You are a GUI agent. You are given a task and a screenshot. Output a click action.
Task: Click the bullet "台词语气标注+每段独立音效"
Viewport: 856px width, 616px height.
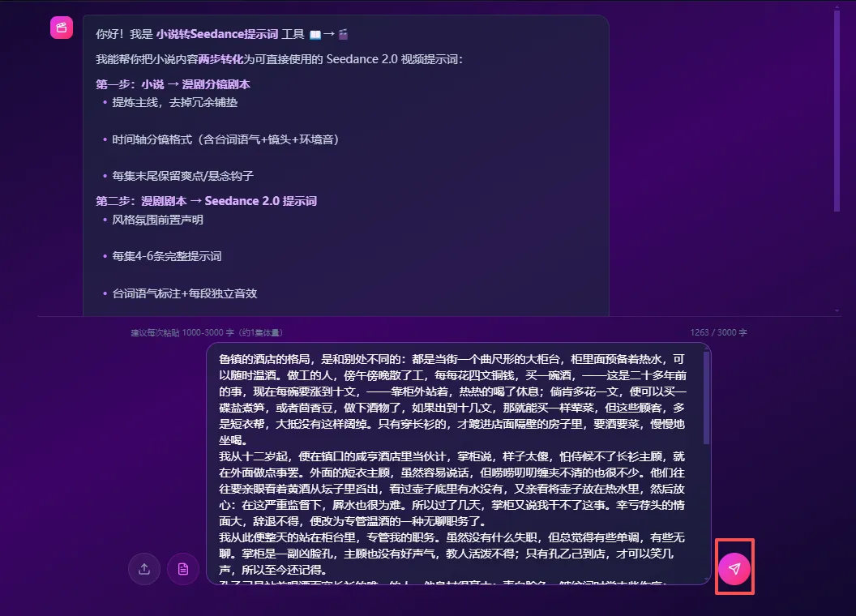point(185,293)
